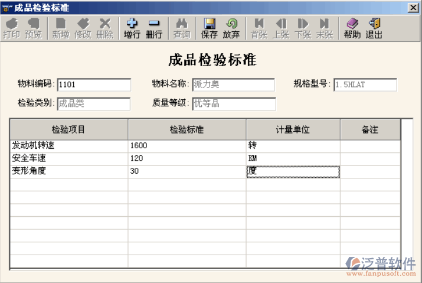422x283 pixels.
Task: Click the unit (计量单位) column header
Action: coord(293,129)
